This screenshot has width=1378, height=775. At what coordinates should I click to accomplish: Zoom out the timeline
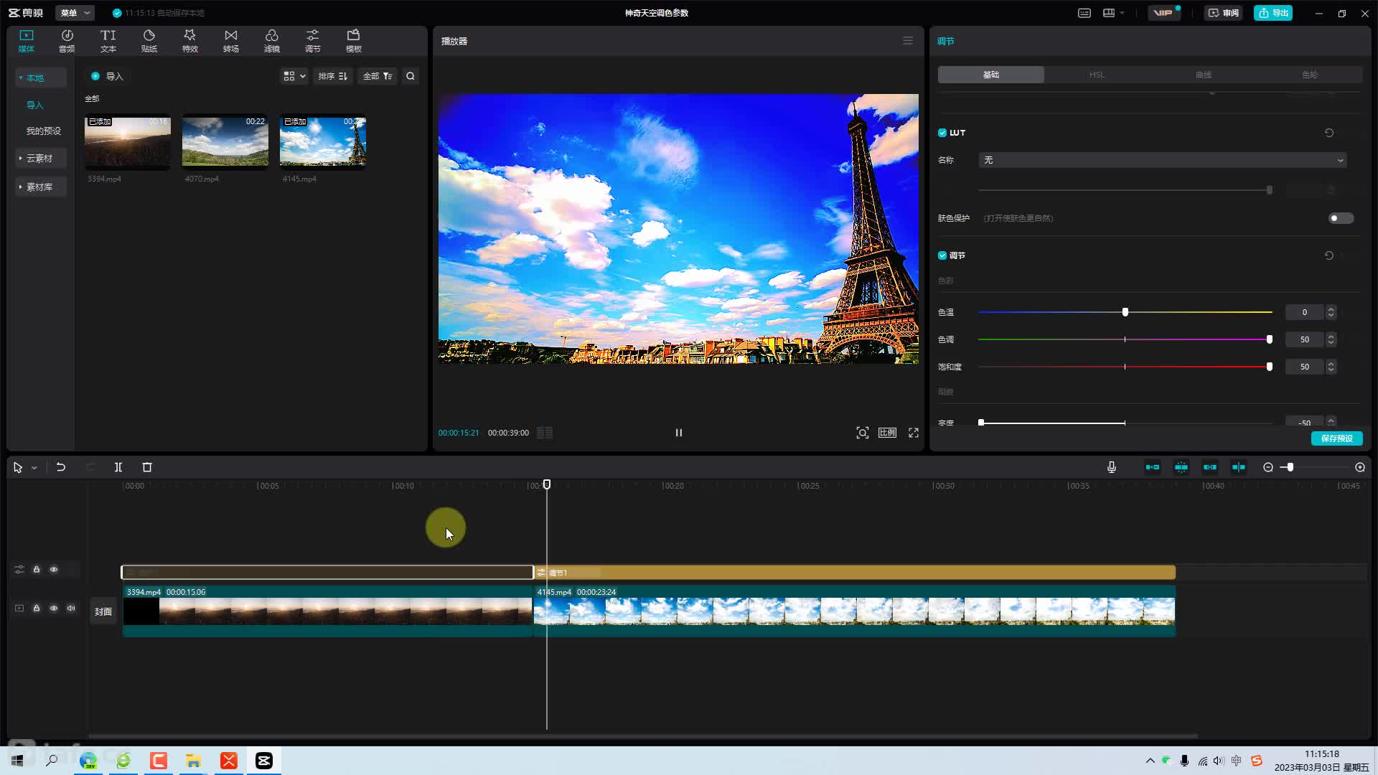pos(1268,467)
